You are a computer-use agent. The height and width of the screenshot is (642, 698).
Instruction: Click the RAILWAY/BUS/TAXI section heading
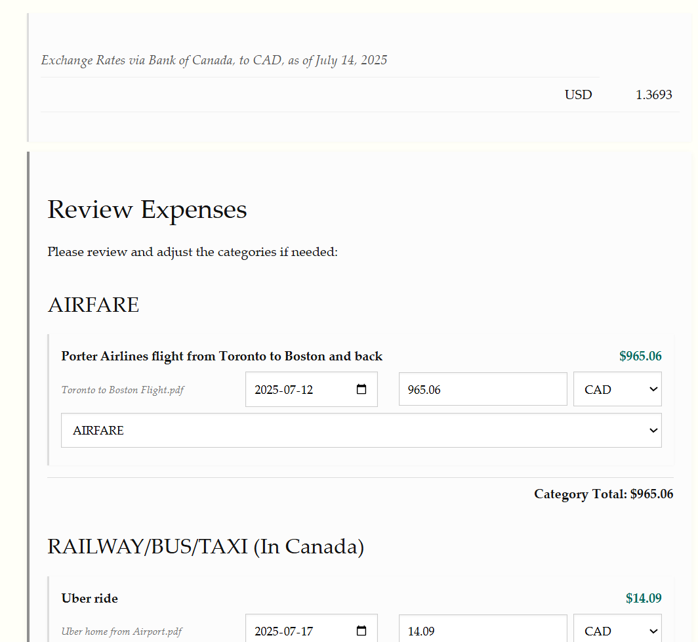click(206, 546)
